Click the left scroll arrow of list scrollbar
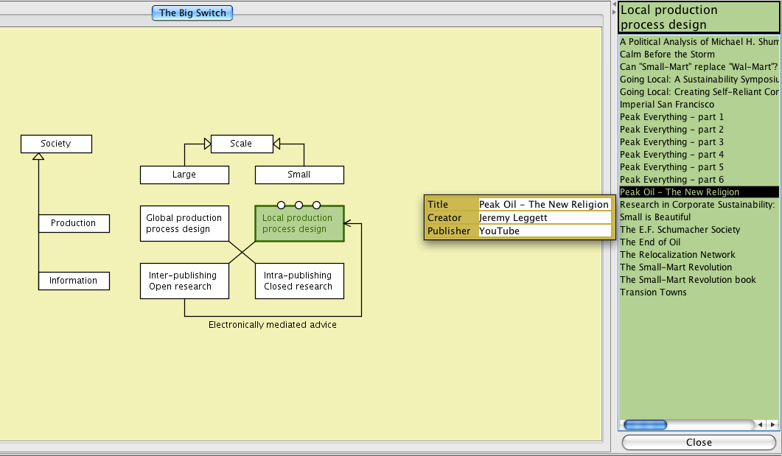 [761, 425]
